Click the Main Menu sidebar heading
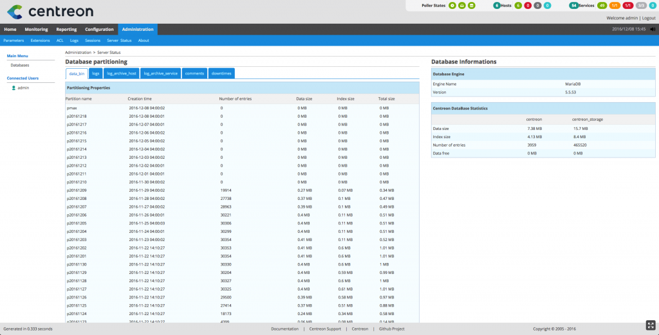Screen dimensions: 659x335 pyautogui.click(x=17, y=56)
